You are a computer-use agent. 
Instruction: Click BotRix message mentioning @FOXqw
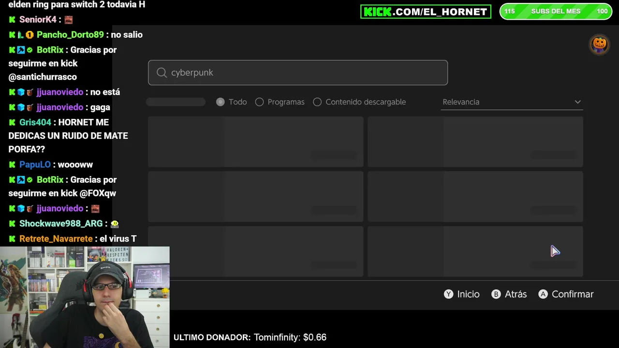[x=63, y=186]
